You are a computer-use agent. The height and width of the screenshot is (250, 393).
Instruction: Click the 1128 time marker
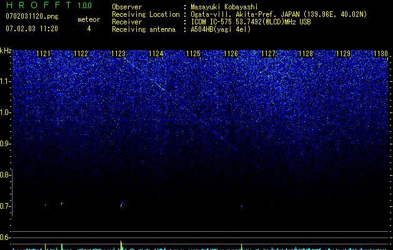pos(306,54)
